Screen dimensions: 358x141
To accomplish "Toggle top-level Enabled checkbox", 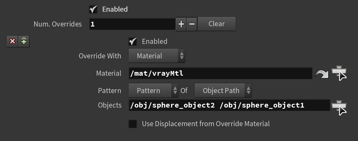I will pos(93,9).
